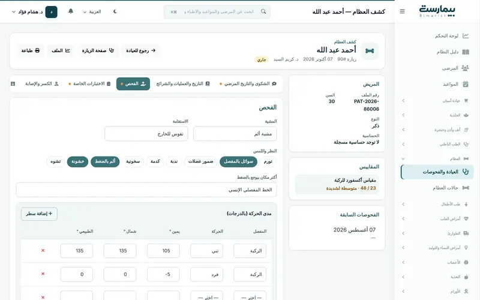Open the الركبة joint dropdown in the ثني row
480x300 pixels.
[x=250, y=251]
